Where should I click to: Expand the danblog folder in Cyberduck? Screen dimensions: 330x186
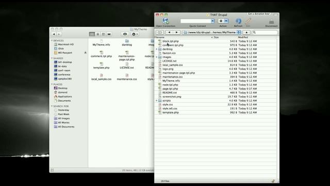(156, 49)
